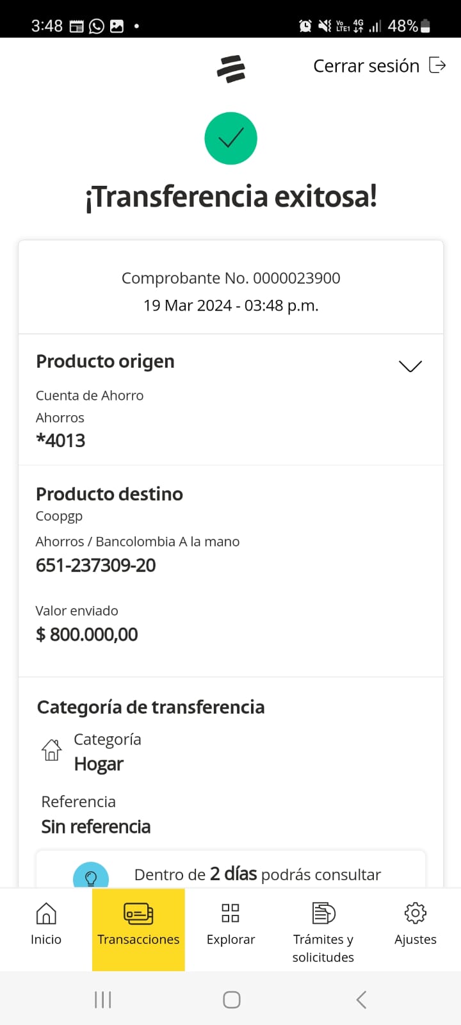Viewport: 461px width, 1025px height.
Task: Open Ajustes settings gear
Action: pyautogui.click(x=416, y=924)
